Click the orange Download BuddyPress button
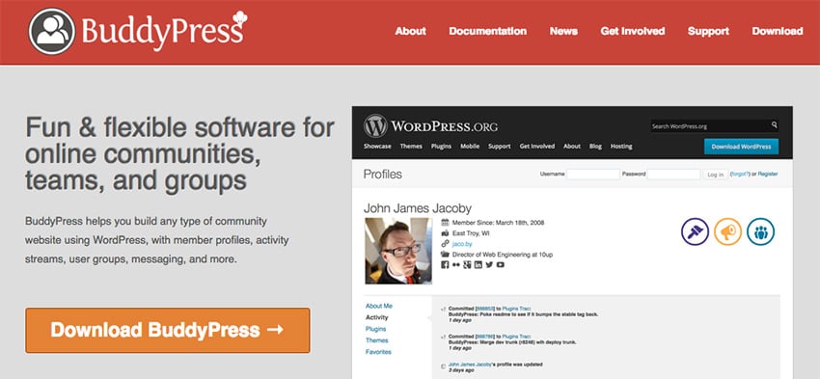820x379 pixels. pyautogui.click(x=167, y=331)
